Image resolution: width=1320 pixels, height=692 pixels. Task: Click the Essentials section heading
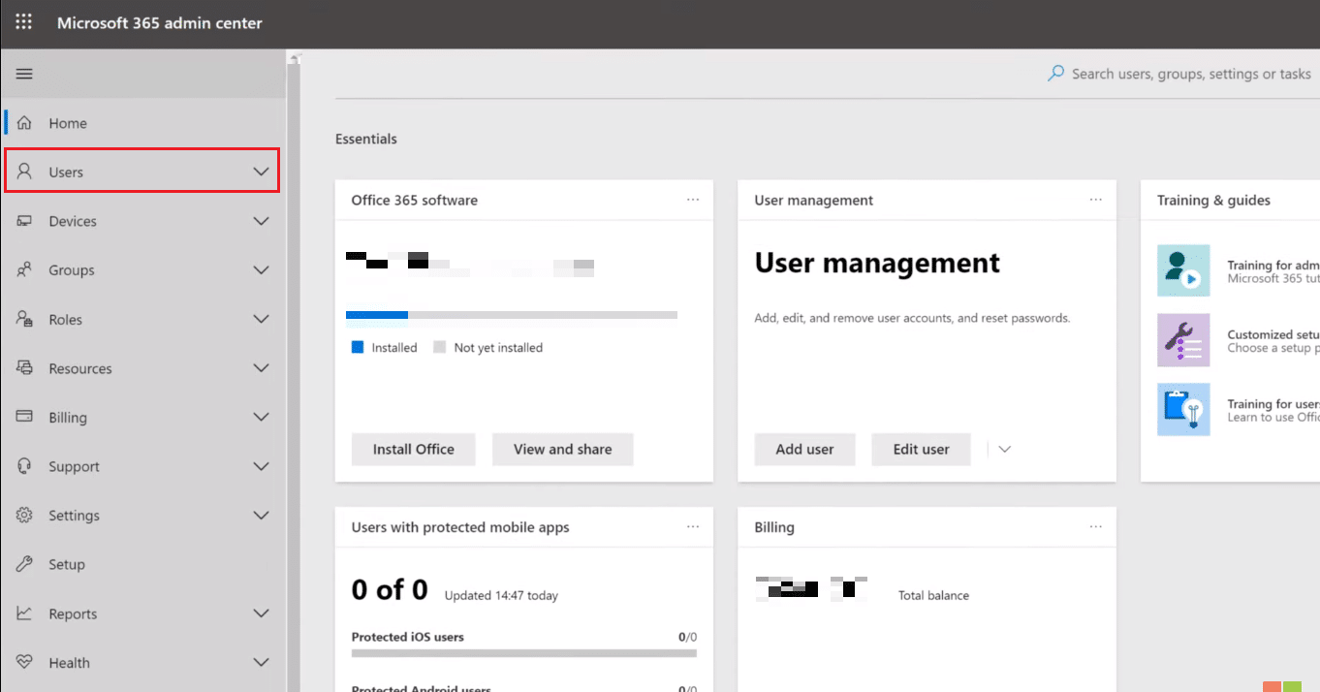[x=366, y=139]
